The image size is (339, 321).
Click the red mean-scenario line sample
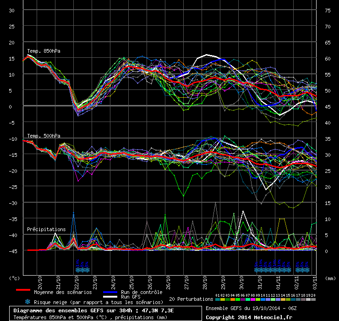[x=23, y=290]
